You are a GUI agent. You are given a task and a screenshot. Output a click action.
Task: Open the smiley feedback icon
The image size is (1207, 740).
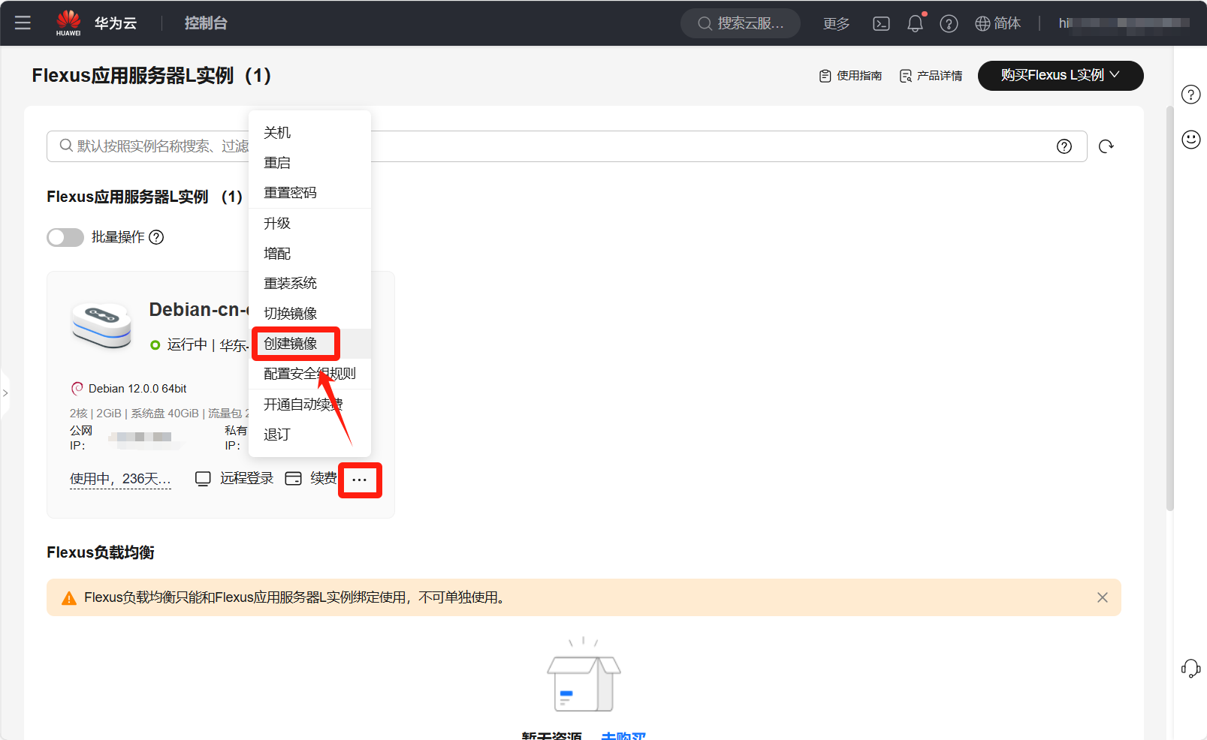click(x=1190, y=140)
